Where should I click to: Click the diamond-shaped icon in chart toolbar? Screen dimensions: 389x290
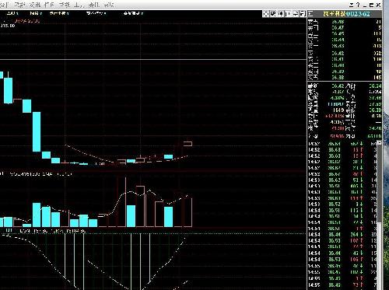pos(281,14)
